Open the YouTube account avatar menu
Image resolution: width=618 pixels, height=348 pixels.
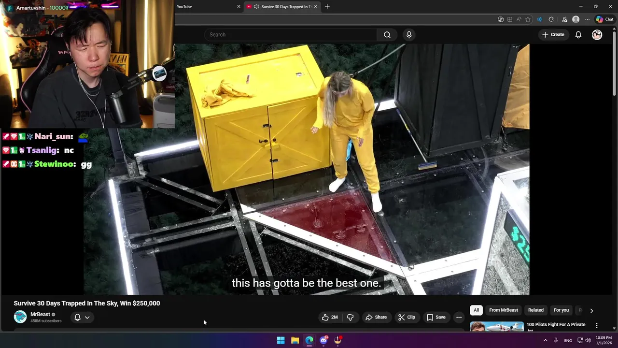pos(597,35)
